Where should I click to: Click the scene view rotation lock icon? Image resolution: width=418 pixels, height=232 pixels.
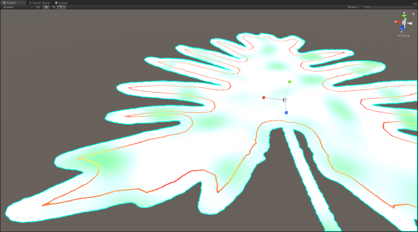(x=413, y=14)
